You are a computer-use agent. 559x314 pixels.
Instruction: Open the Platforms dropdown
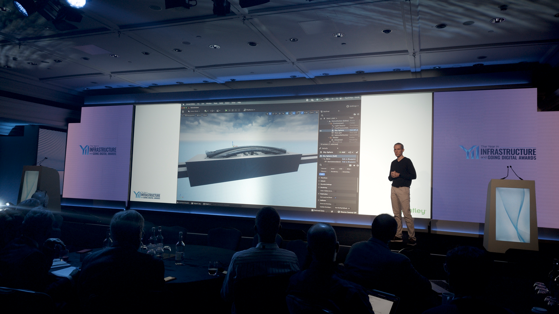(x=249, y=110)
